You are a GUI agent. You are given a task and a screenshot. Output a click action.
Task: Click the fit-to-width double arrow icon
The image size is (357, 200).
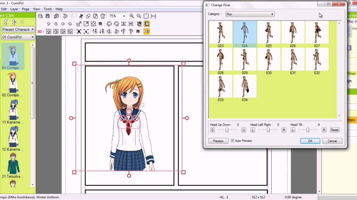pos(153,16)
